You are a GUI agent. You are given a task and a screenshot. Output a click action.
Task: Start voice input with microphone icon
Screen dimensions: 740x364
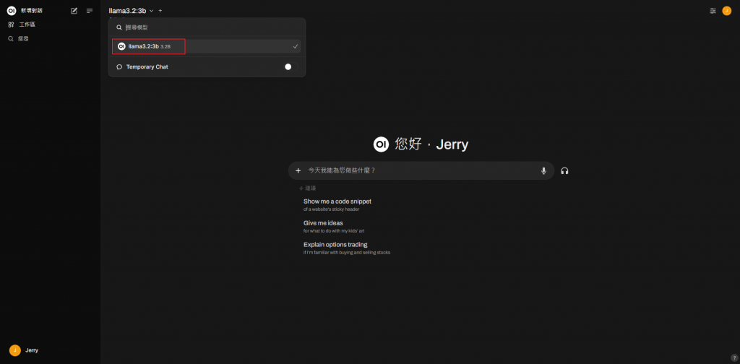pos(543,170)
